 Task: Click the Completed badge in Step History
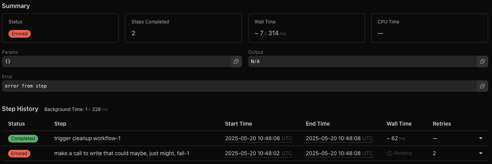click(23, 138)
